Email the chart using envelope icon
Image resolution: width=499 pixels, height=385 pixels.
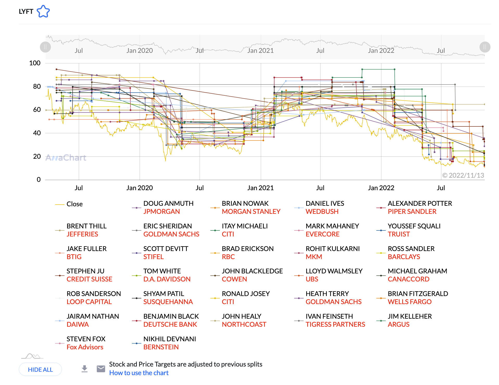click(x=101, y=369)
